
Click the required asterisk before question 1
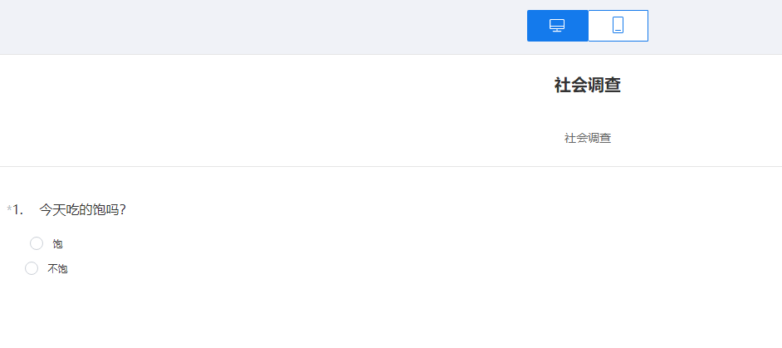point(9,210)
